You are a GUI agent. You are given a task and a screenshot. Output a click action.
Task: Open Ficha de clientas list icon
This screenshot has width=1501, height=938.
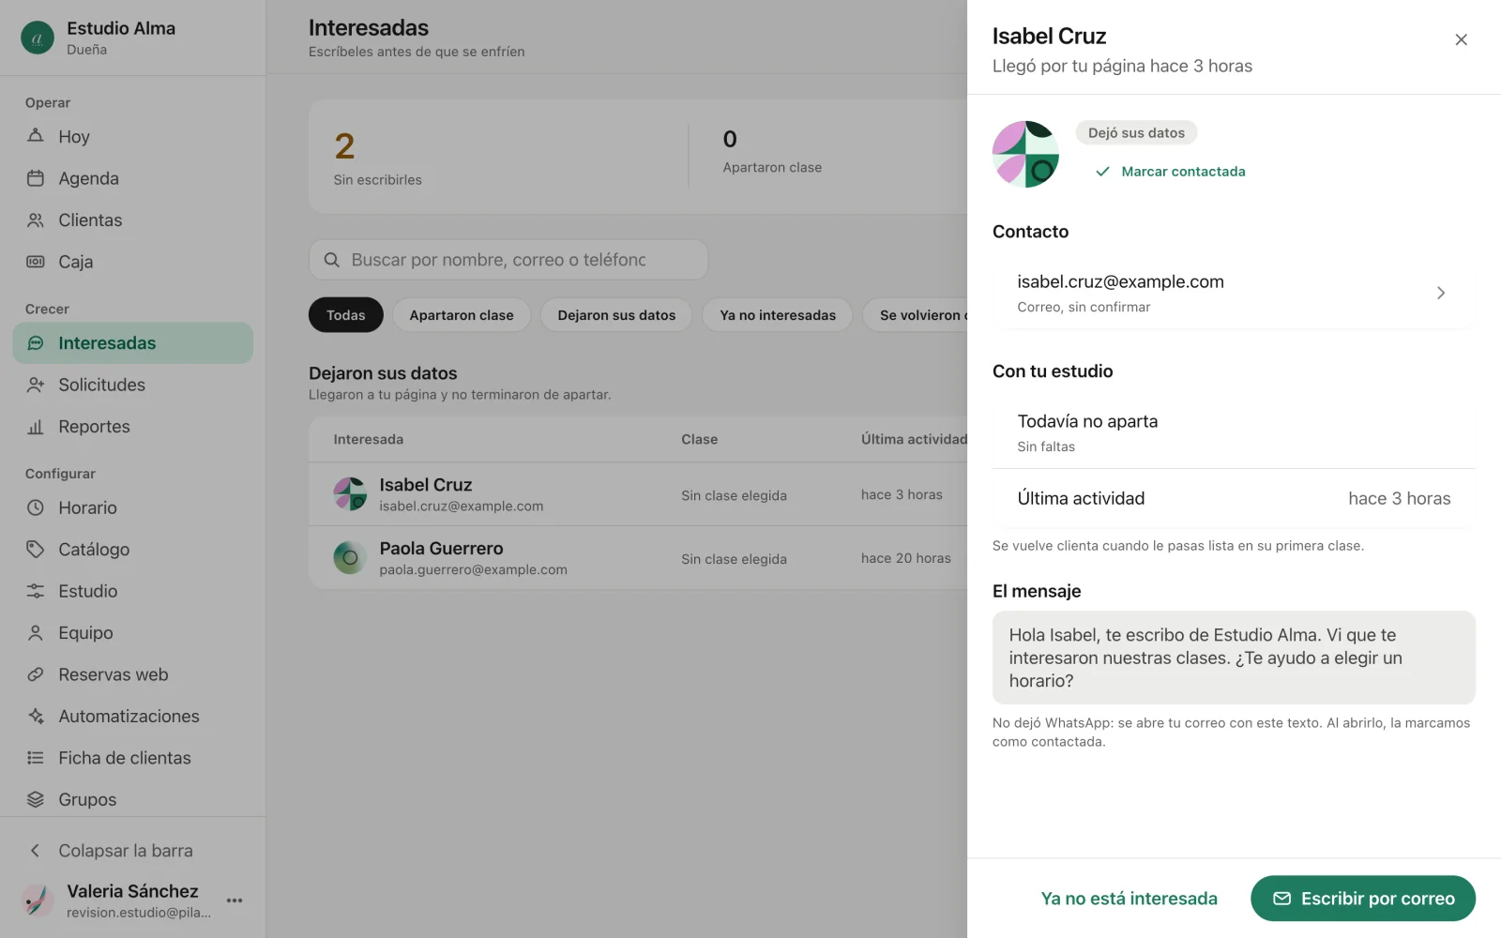click(x=36, y=758)
